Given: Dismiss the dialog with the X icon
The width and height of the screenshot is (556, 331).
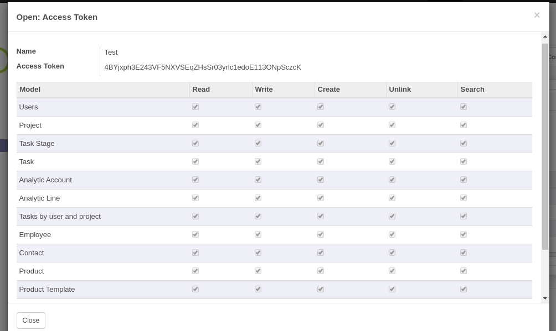Looking at the screenshot, I should (537, 15).
